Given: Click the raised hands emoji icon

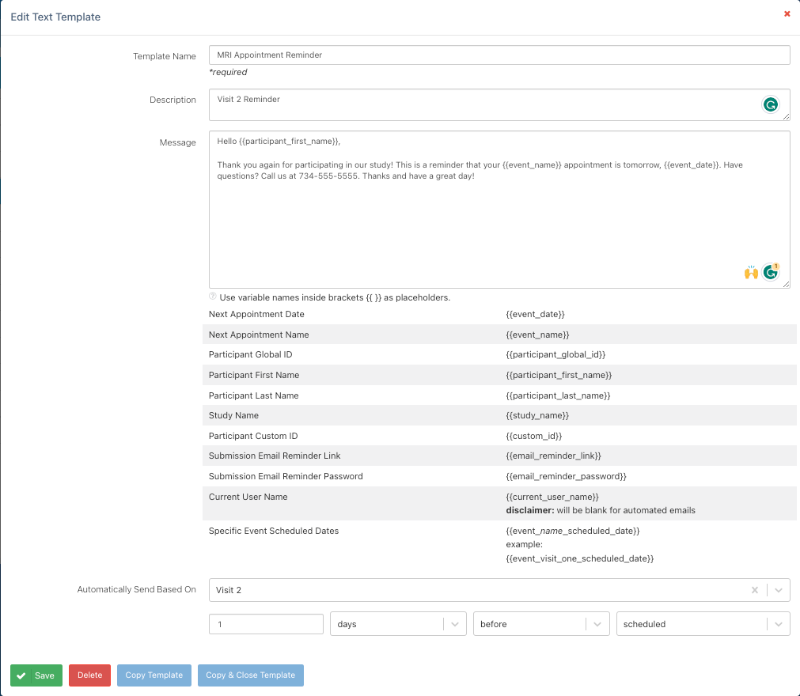Looking at the screenshot, I should (751, 272).
